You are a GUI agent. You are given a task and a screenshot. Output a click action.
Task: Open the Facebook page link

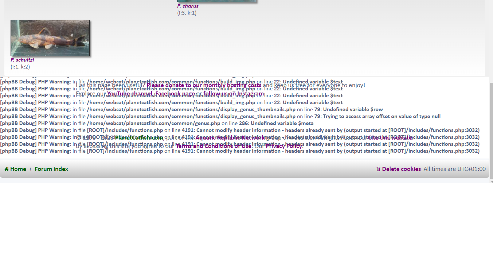pos(175,94)
